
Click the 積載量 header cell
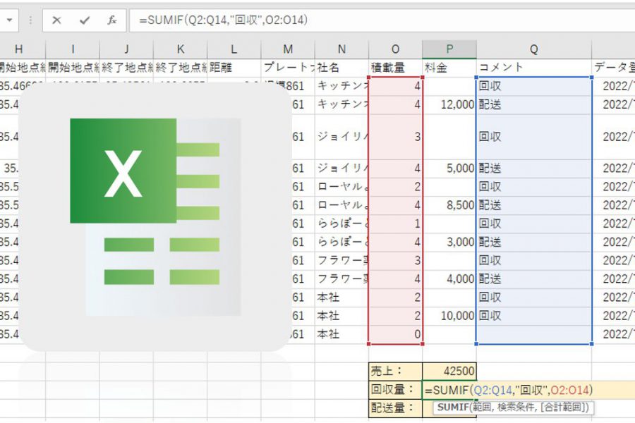(395, 68)
